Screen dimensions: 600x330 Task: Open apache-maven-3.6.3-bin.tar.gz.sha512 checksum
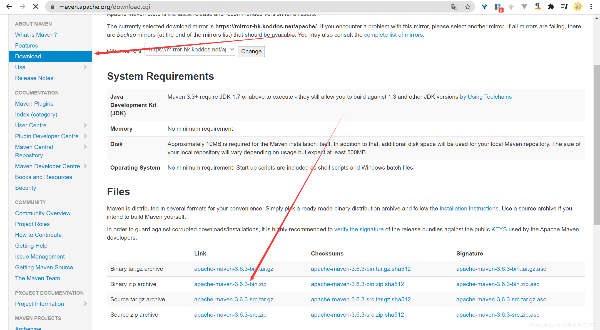[x=361, y=269]
